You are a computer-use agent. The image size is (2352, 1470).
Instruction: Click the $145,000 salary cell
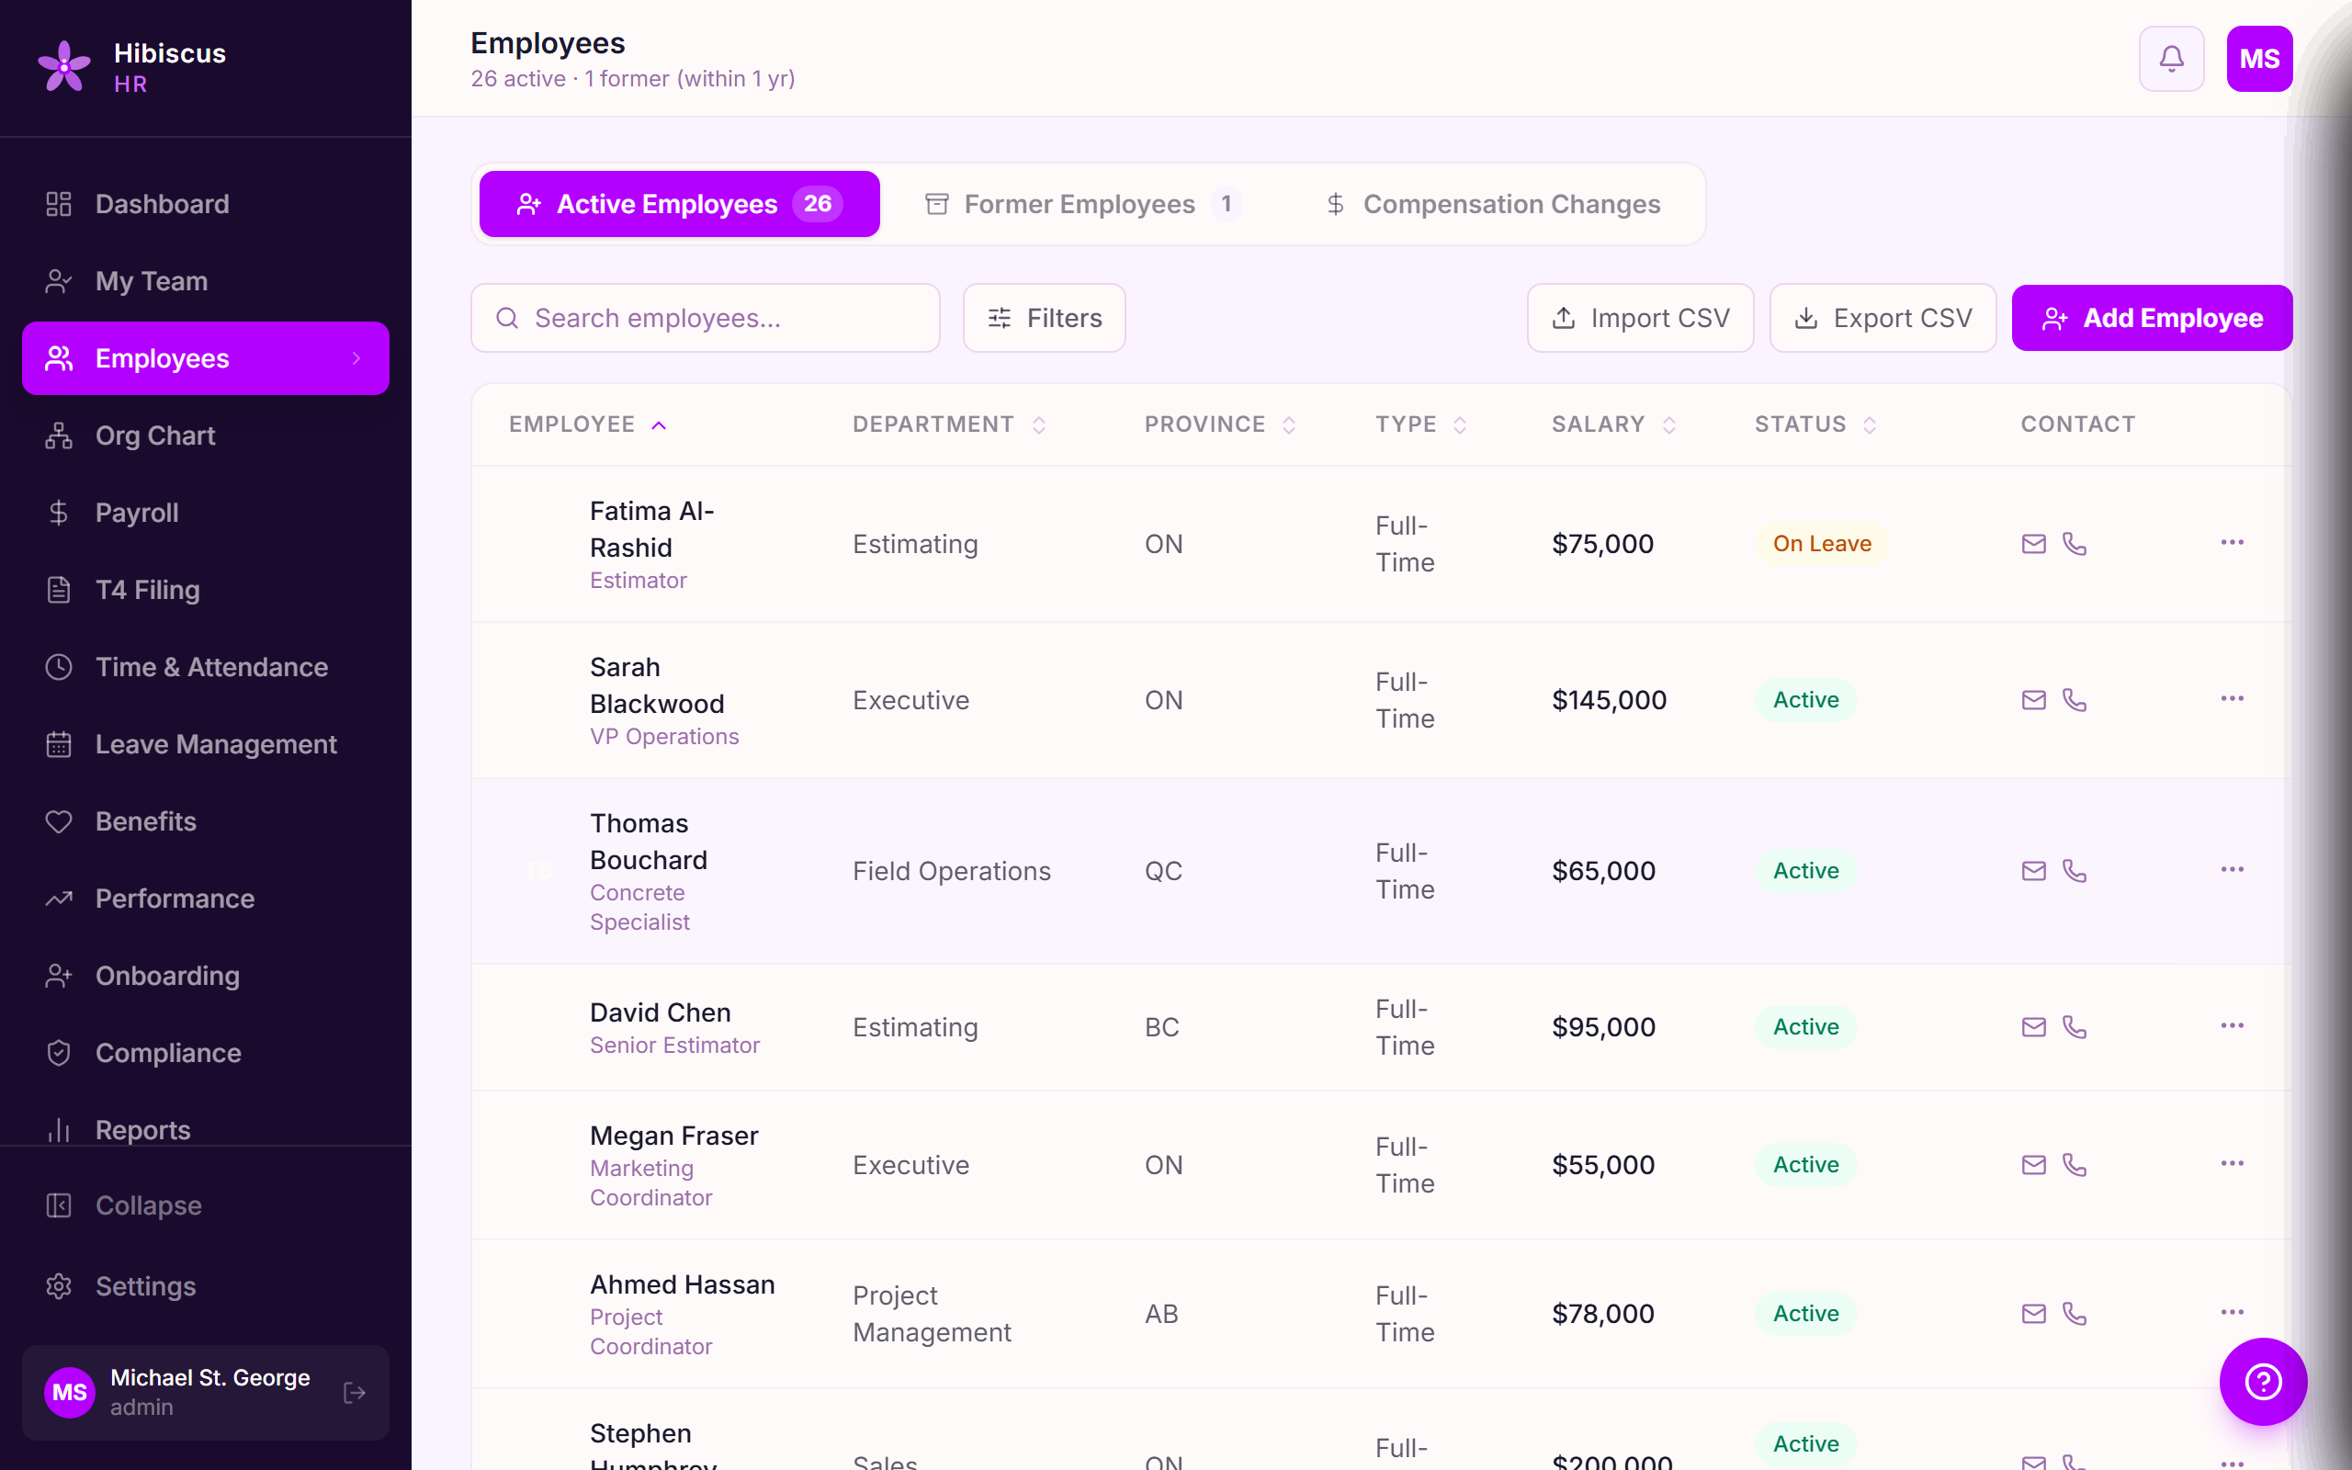[1610, 700]
